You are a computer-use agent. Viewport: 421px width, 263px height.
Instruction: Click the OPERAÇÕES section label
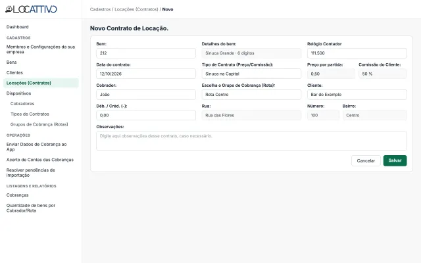pyautogui.click(x=18, y=135)
